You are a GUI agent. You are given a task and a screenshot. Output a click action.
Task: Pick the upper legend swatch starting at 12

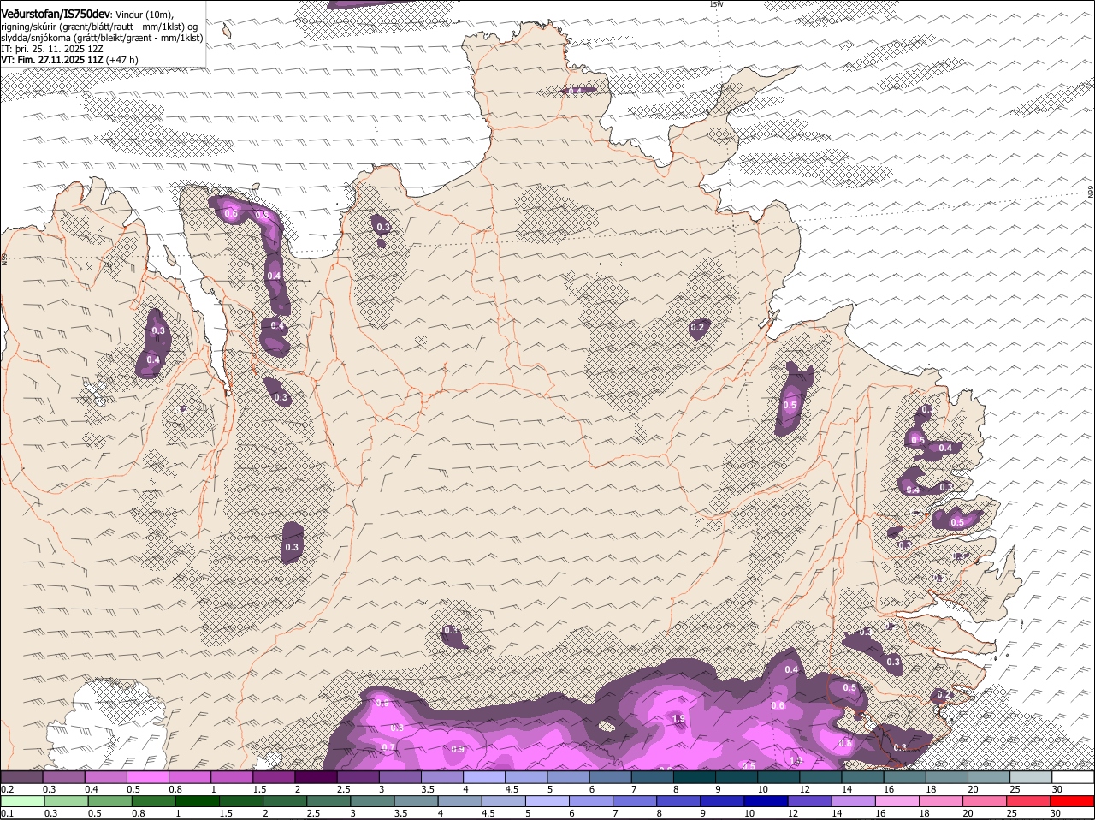[x=820, y=777]
